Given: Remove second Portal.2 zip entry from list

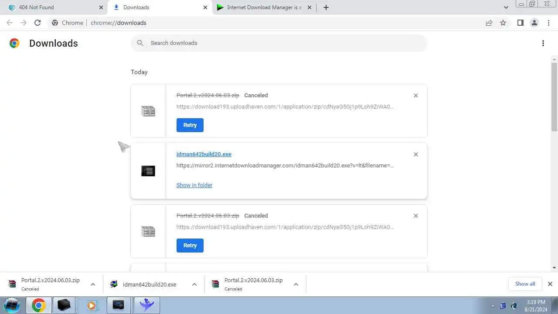Looking at the screenshot, I should [416, 216].
